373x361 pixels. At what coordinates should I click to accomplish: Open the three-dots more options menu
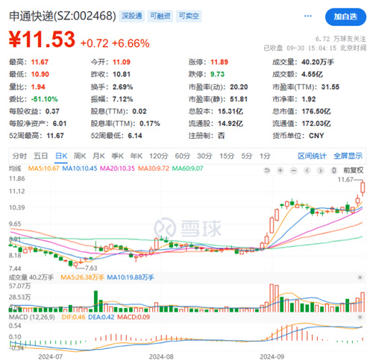307,16
